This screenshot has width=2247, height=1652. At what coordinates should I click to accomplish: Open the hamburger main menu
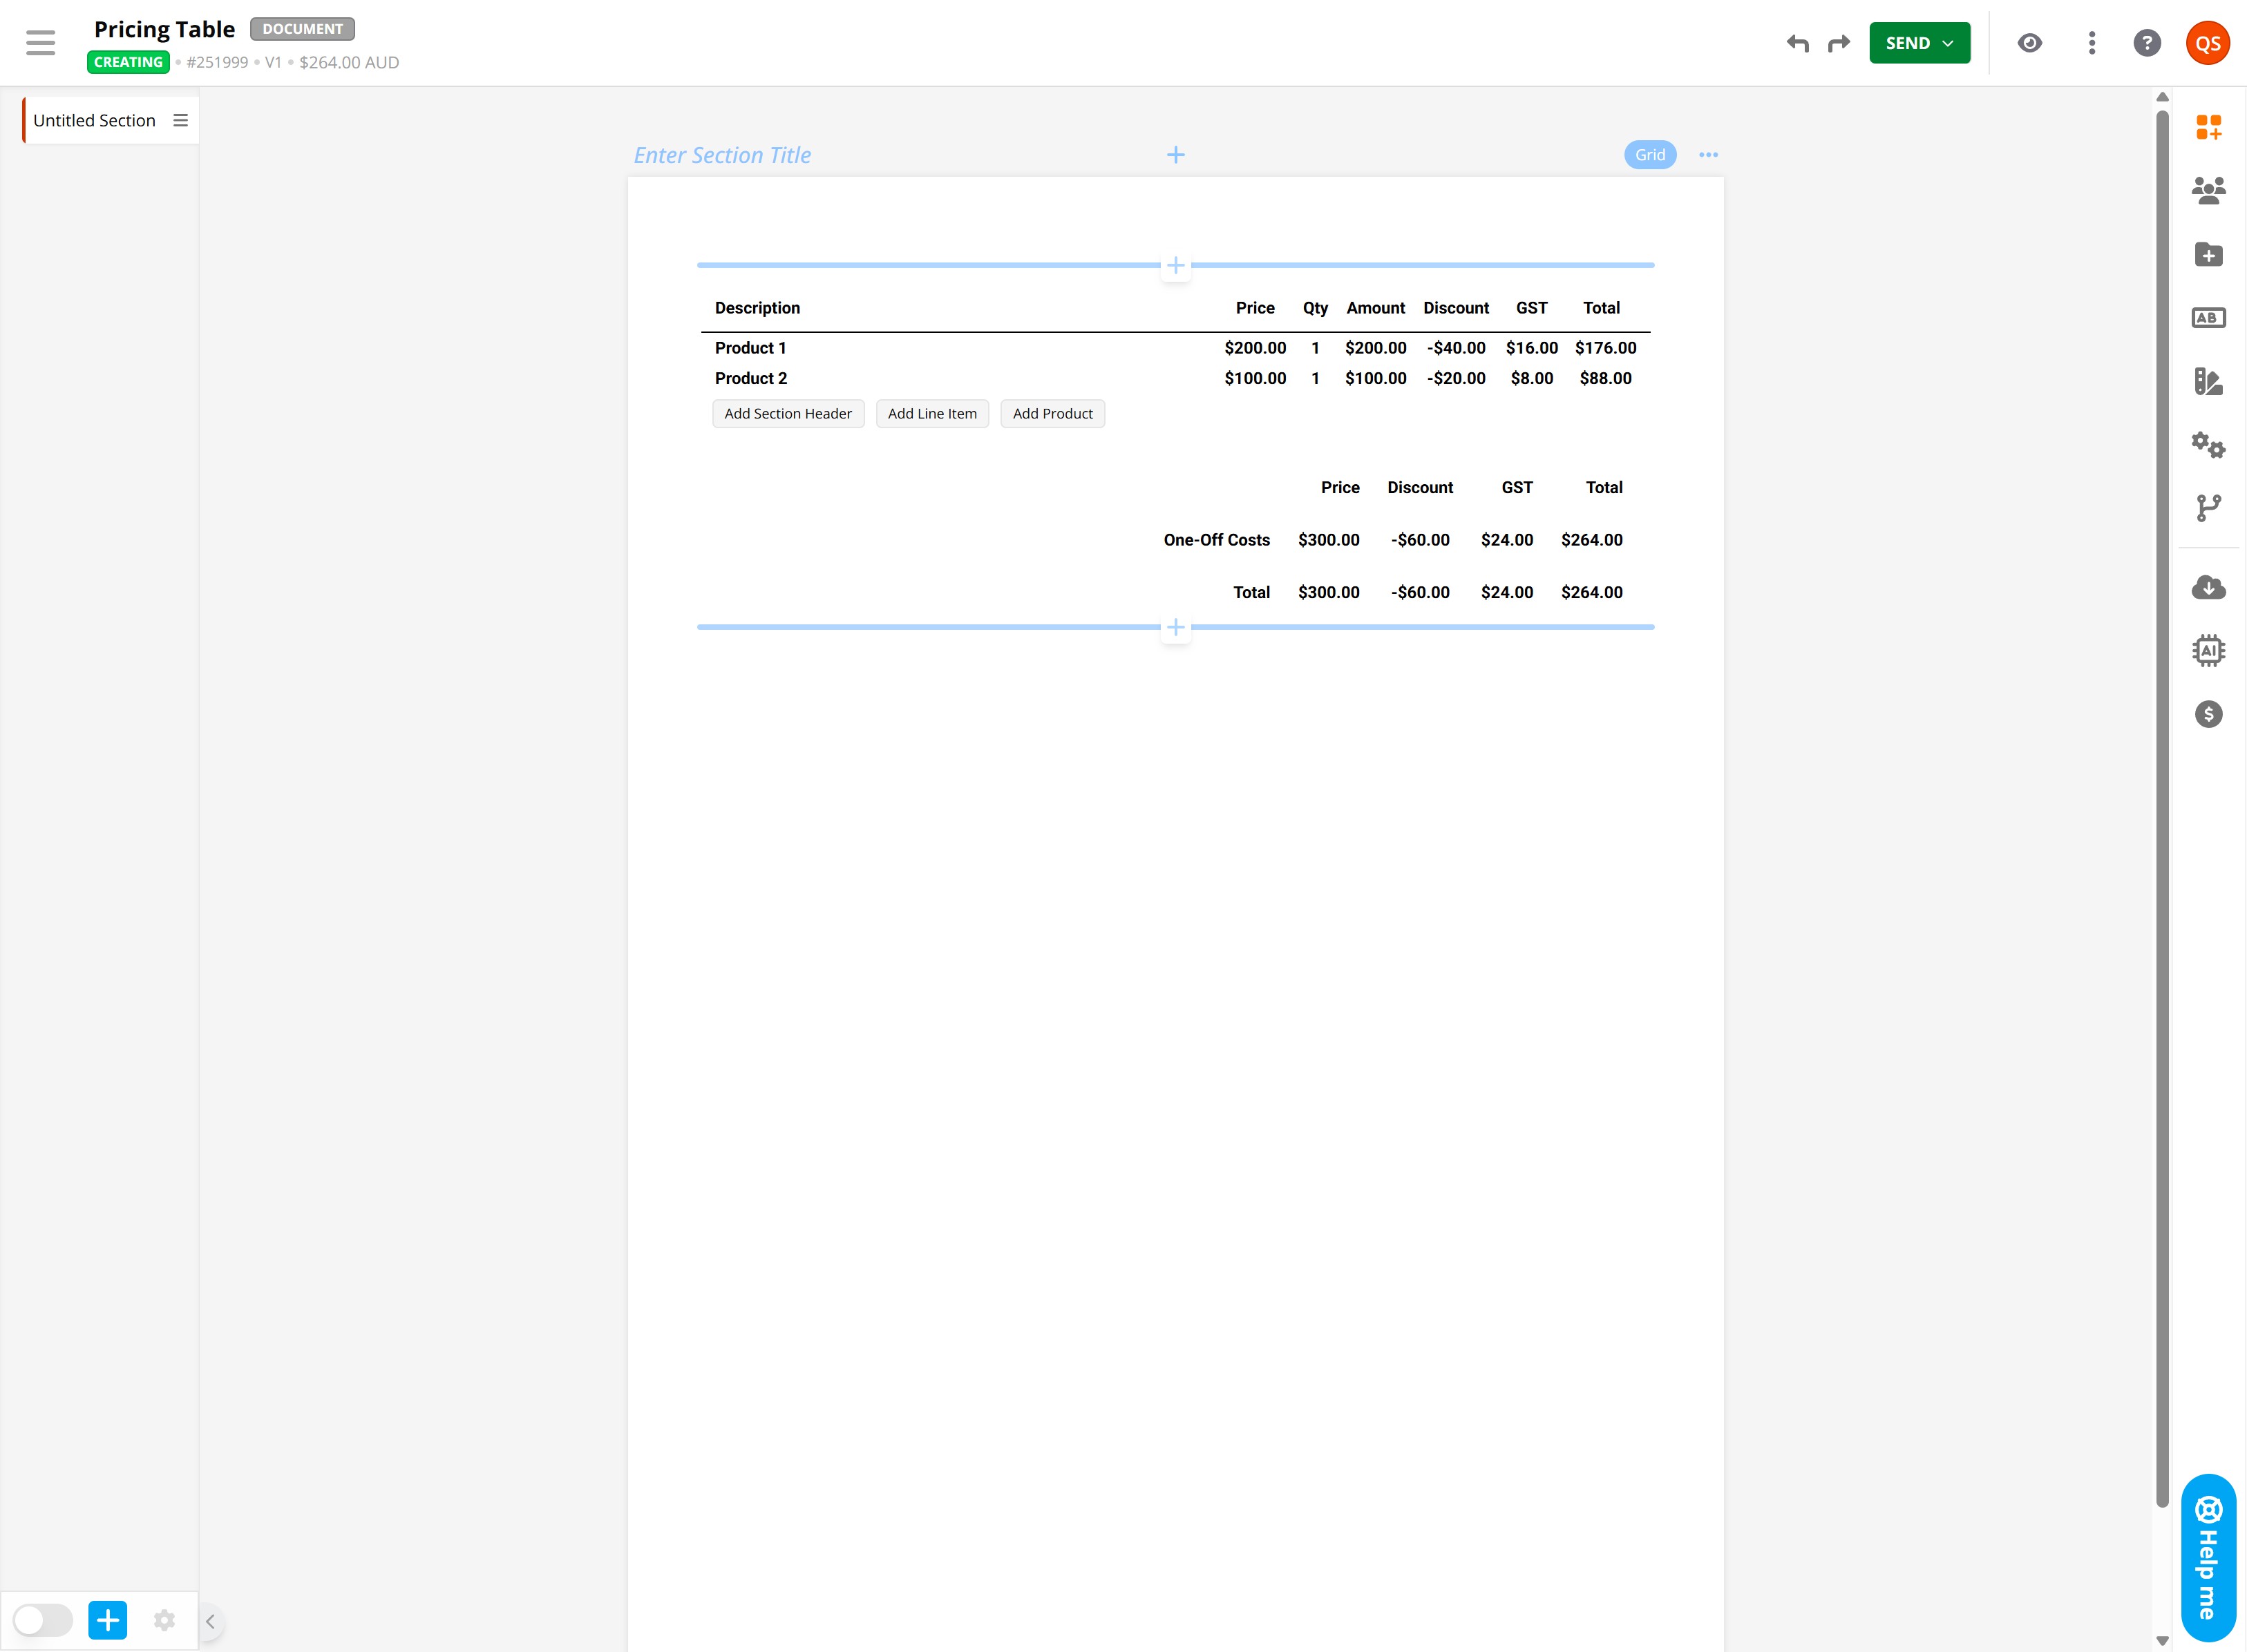tap(40, 43)
